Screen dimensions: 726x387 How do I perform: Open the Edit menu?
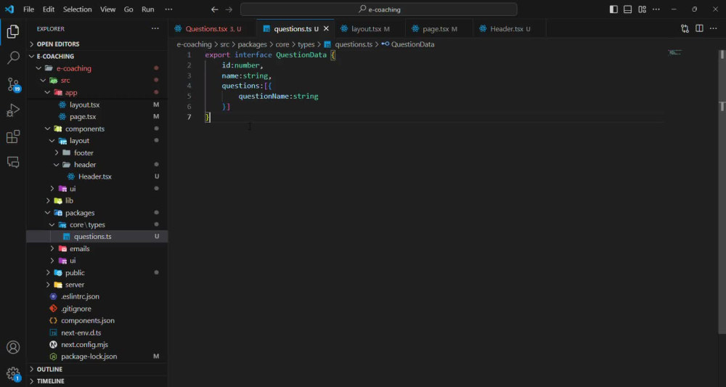tap(49, 9)
